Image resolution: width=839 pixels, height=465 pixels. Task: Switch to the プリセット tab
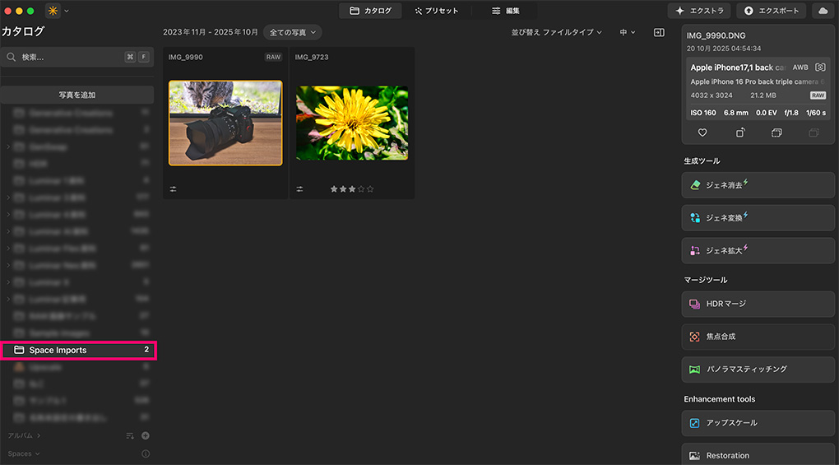(437, 11)
